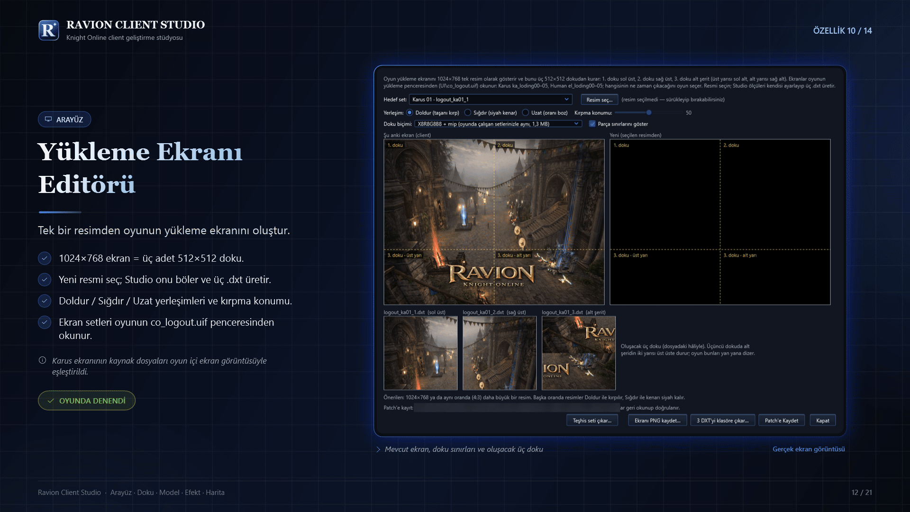The image size is (910, 512).
Task: Click the slider value '50' text
Action: [x=689, y=113]
